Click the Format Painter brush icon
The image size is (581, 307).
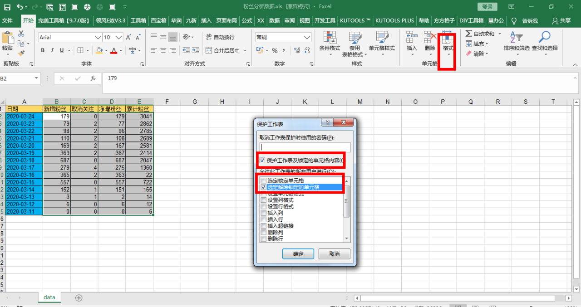21,53
